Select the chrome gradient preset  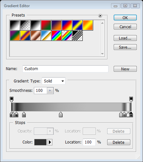pyautogui.click(x=46, y=35)
